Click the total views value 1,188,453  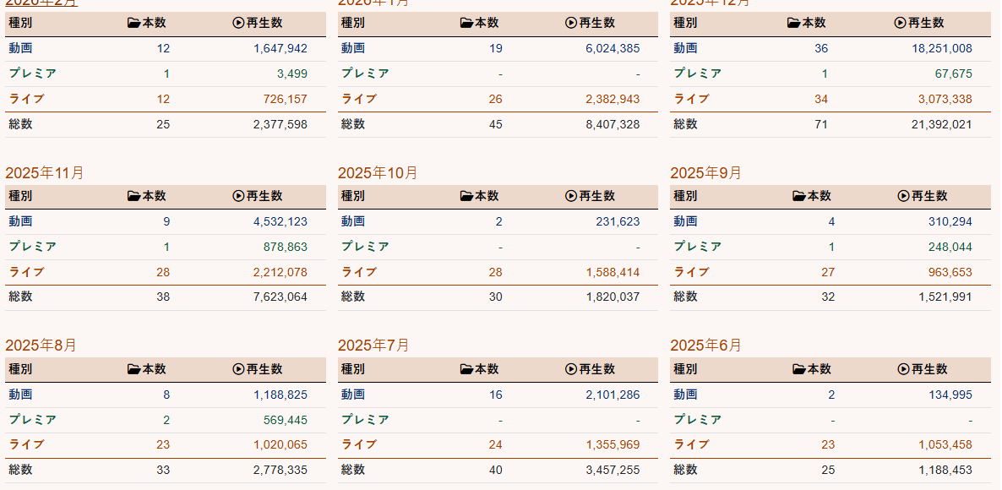point(945,470)
